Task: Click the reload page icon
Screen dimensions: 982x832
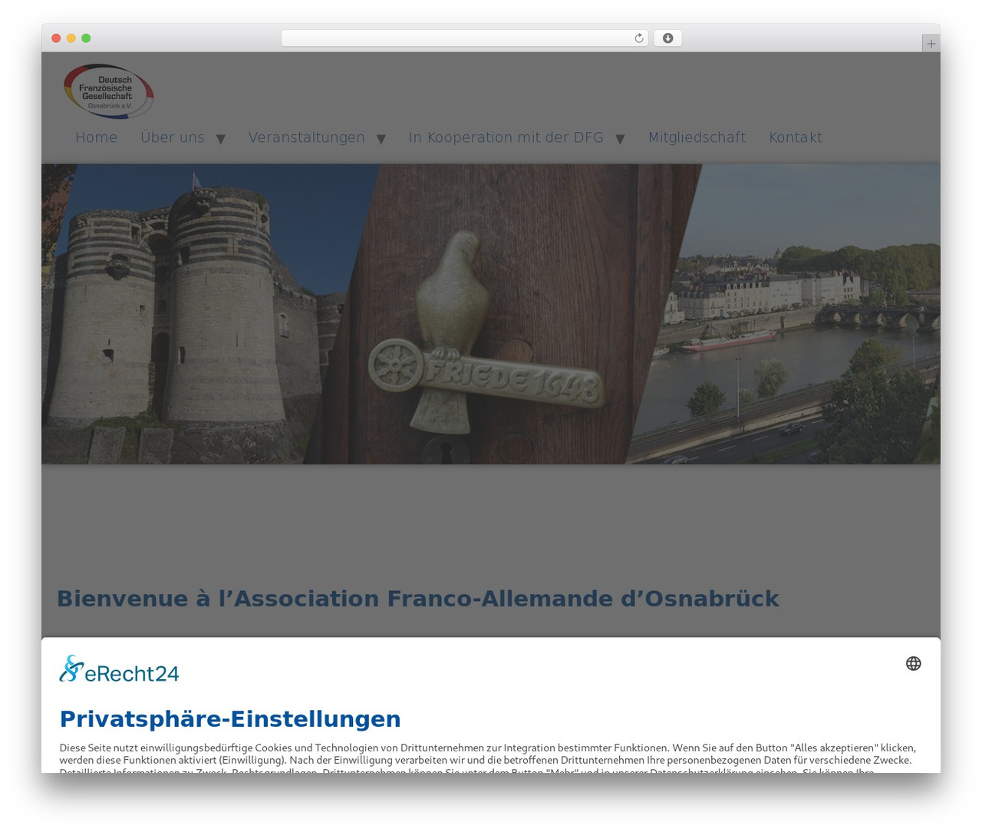Action: 638,38
